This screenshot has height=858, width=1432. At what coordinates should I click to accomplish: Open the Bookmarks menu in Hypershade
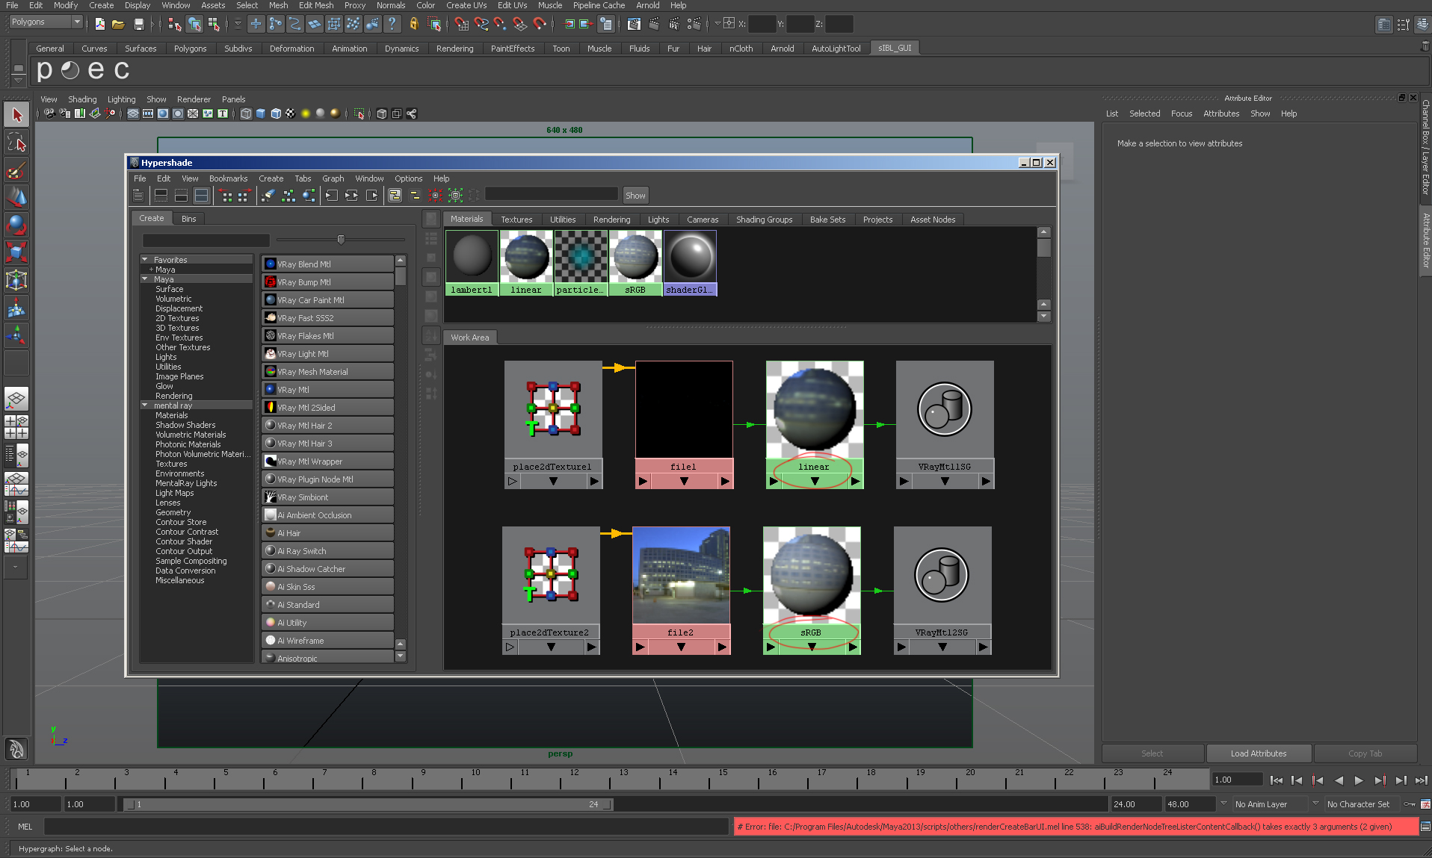[228, 178]
